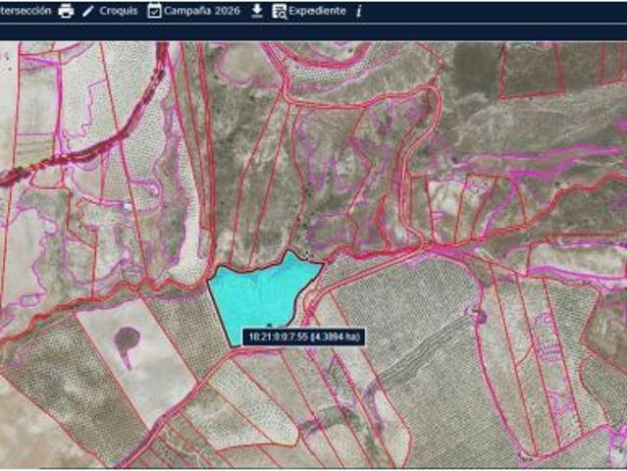Click the dark rectangular parcel at top right

pyautogui.click(x=531, y=69)
